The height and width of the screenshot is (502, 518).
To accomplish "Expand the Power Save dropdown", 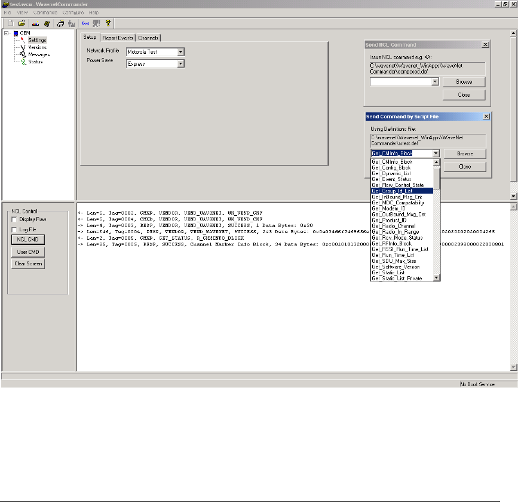I will pos(180,64).
